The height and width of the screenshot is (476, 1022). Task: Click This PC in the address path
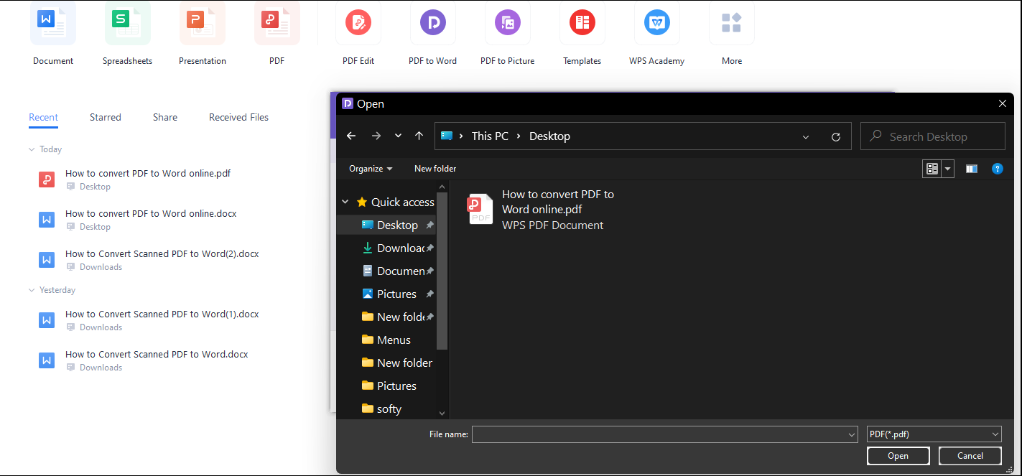click(x=490, y=136)
